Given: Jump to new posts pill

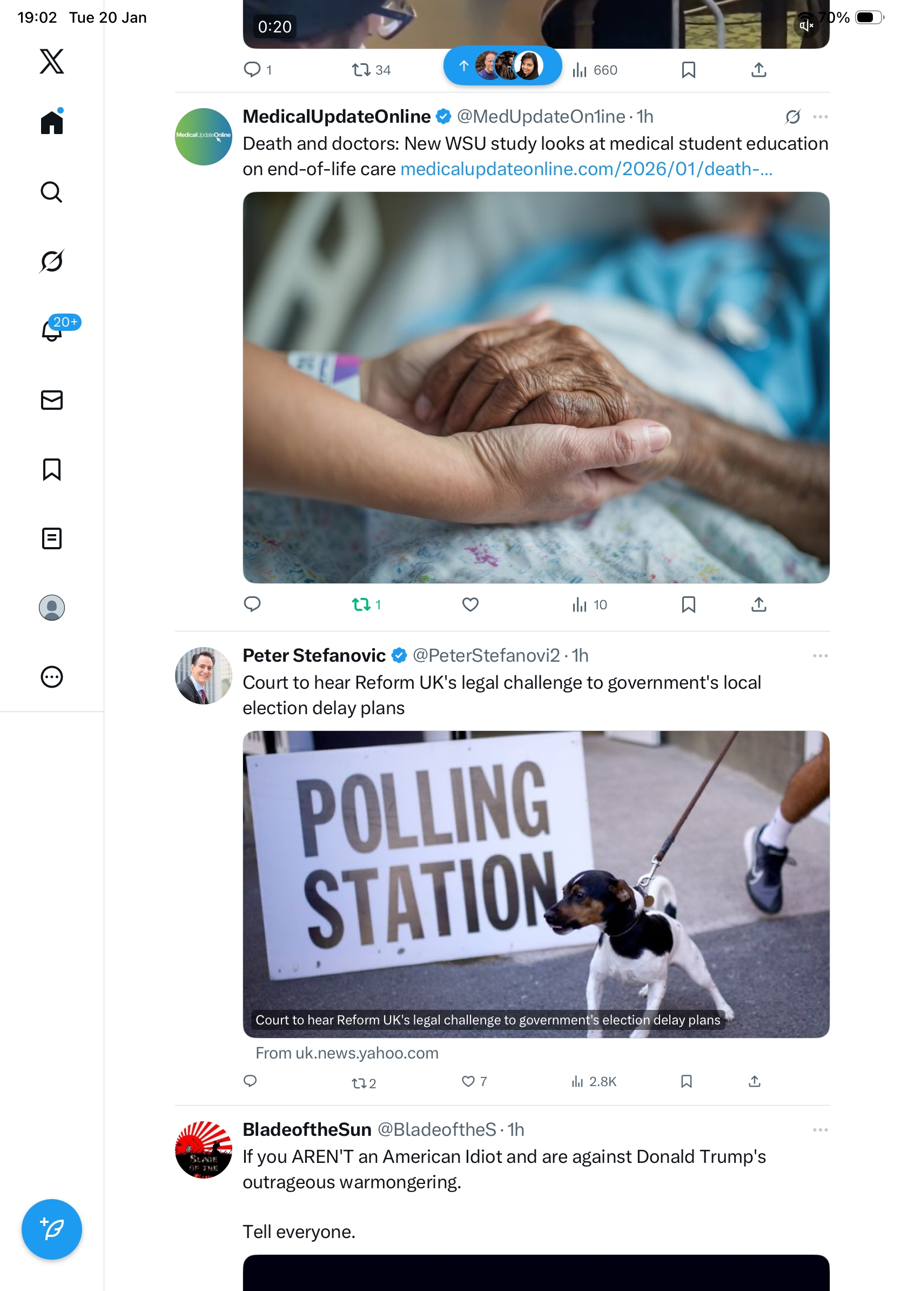Looking at the screenshot, I should pos(502,66).
